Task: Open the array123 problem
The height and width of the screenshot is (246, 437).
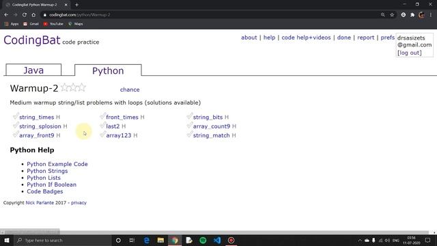Action: pyautogui.click(x=118, y=135)
